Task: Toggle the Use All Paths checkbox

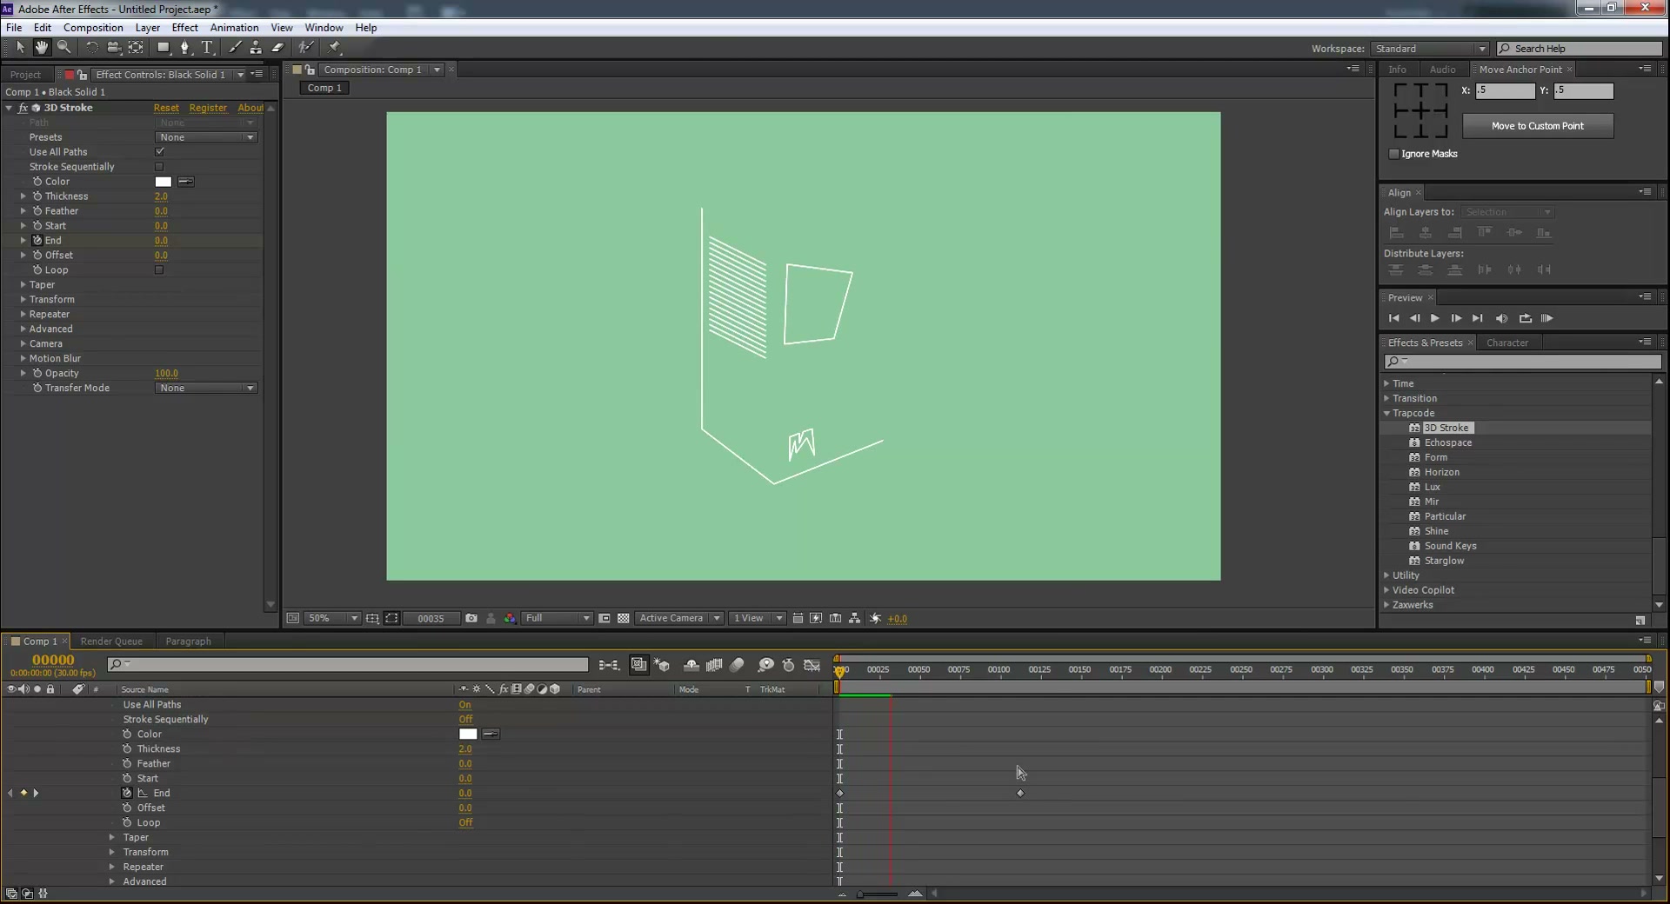Action: click(x=159, y=151)
